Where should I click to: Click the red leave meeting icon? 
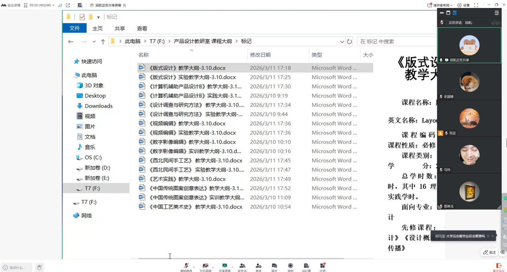(499, 266)
